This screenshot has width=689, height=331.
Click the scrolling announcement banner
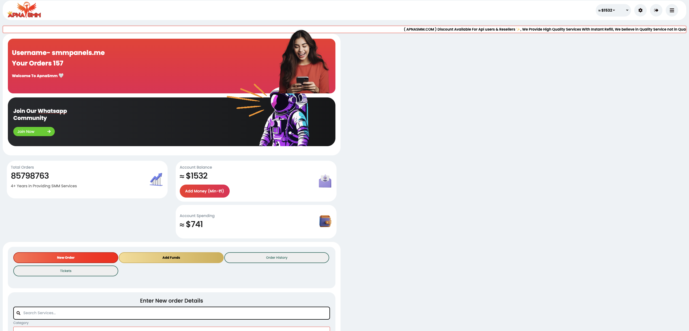pos(344,29)
